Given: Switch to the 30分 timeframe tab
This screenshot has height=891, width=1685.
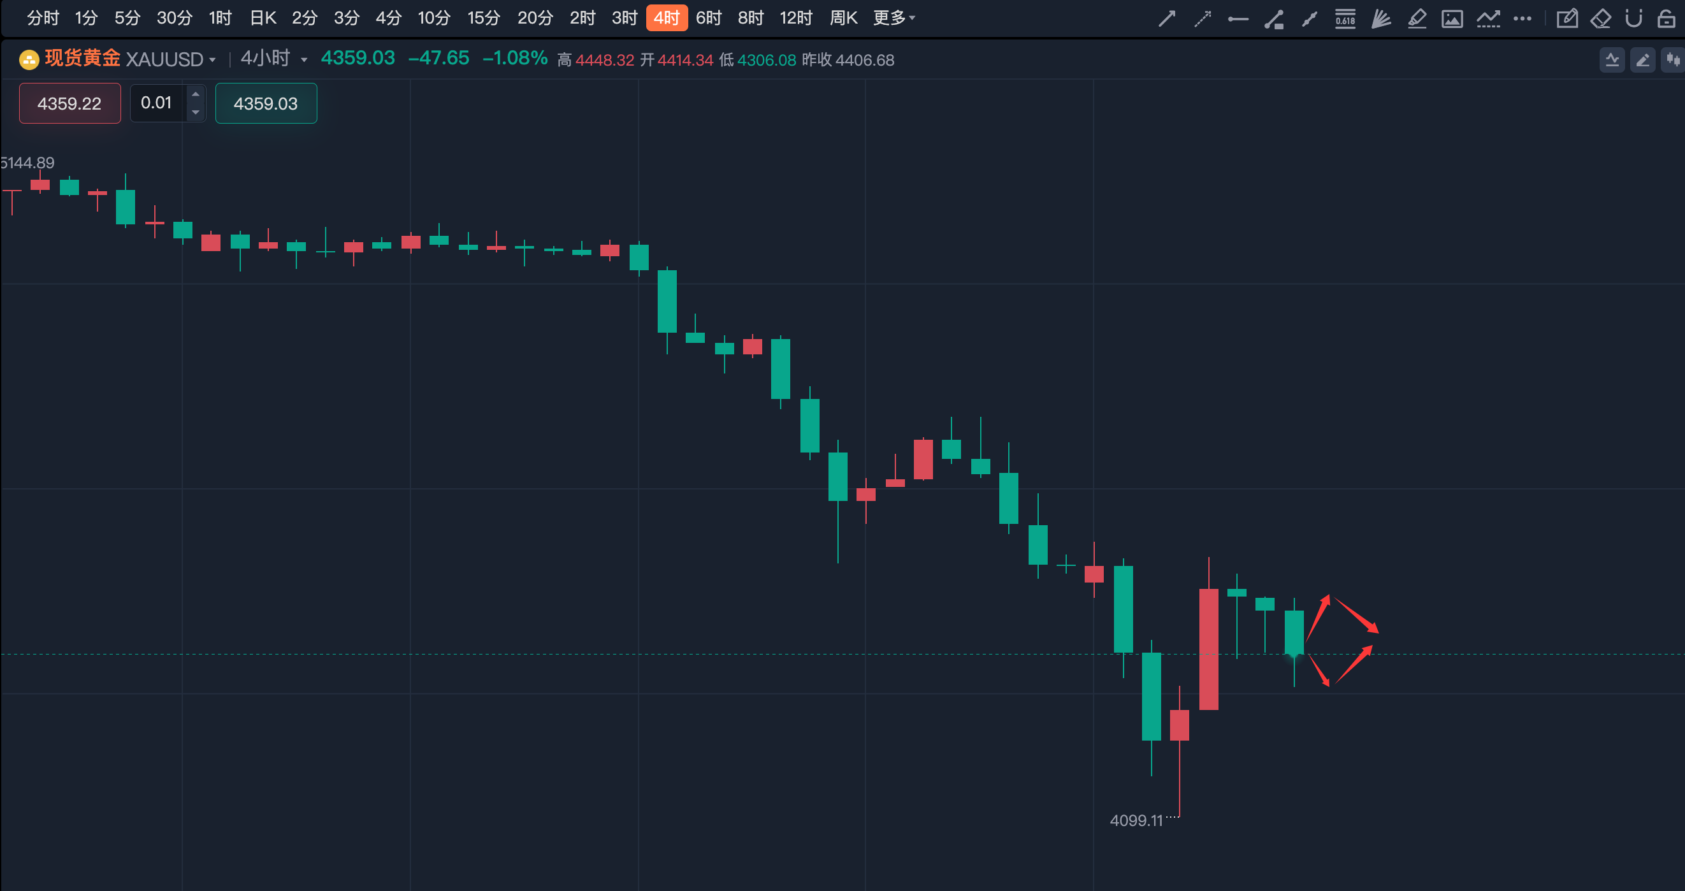Looking at the screenshot, I should [x=174, y=18].
